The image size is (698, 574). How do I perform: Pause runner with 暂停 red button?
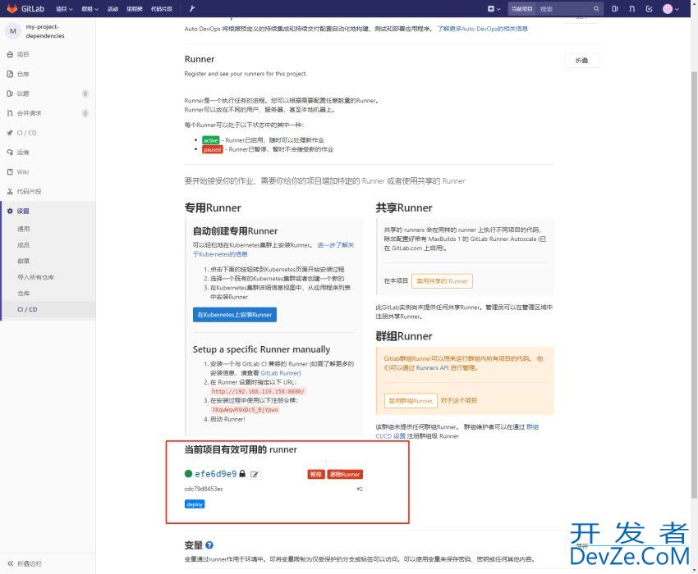coord(316,475)
